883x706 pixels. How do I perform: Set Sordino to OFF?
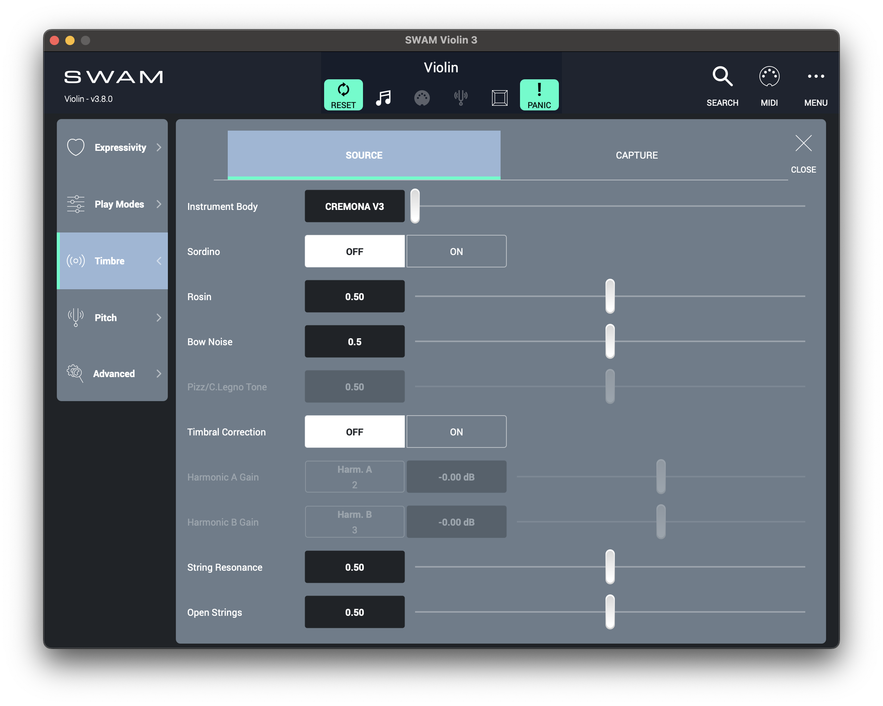pyautogui.click(x=354, y=251)
